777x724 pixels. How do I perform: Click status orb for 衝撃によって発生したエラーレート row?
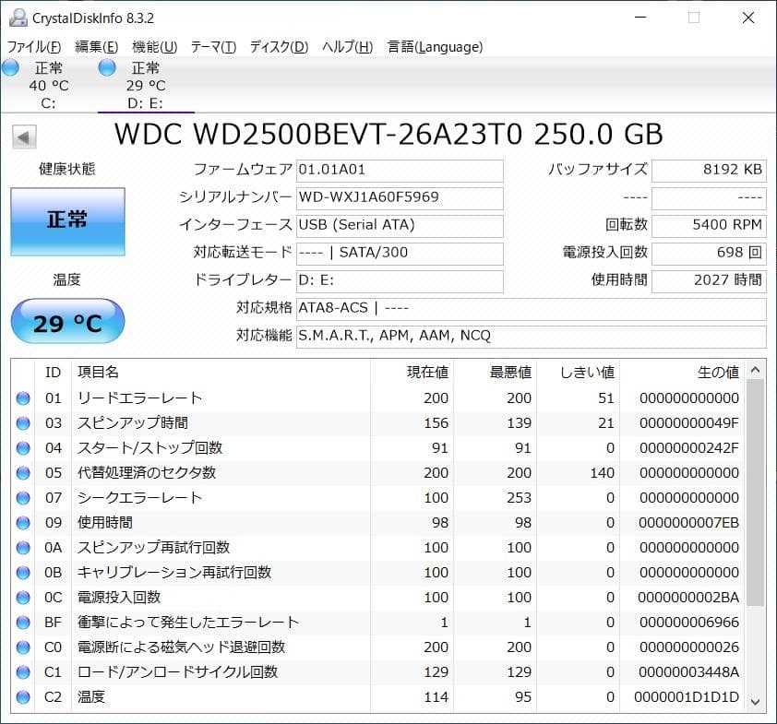(23, 623)
